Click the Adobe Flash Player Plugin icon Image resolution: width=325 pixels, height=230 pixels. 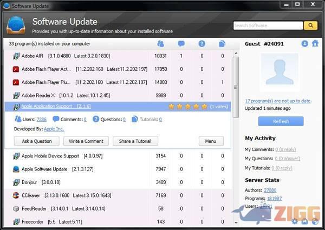coord(16,82)
